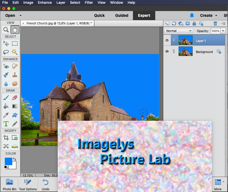
Task: Select the Move tool
Action: pyautogui.click(x=6, y=43)
